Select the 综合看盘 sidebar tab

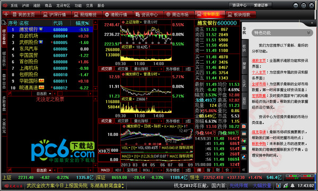pyautogui.click(x=4, y=37)
